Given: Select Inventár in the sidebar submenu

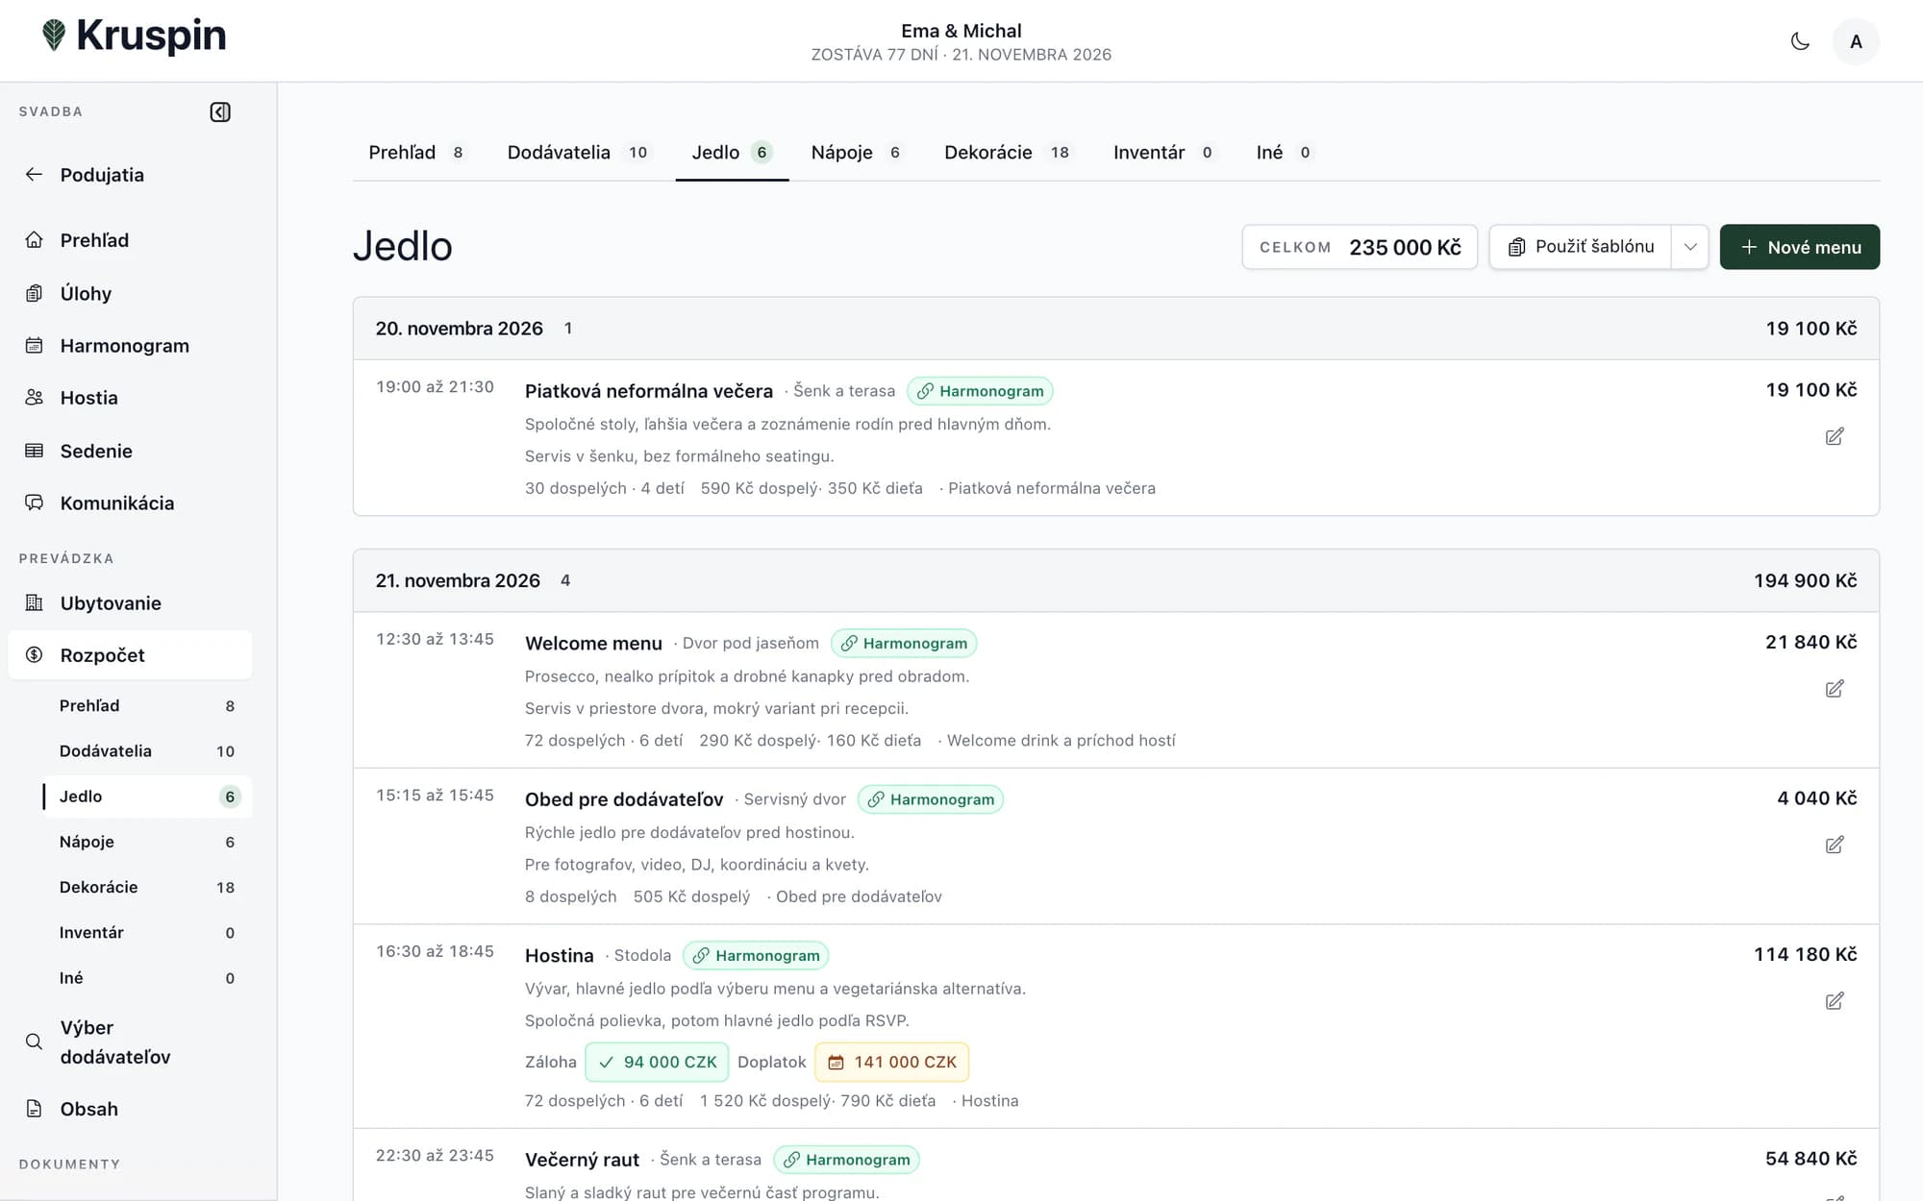Looking at the screenshot, I should tap(147, 932).
